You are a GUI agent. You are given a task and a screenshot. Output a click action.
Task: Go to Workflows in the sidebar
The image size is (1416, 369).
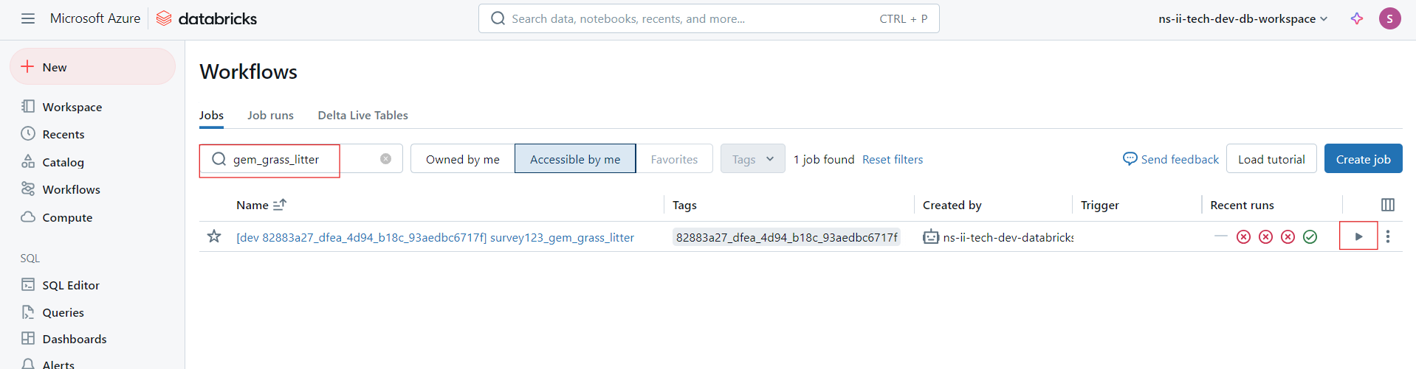coord(61,189)
